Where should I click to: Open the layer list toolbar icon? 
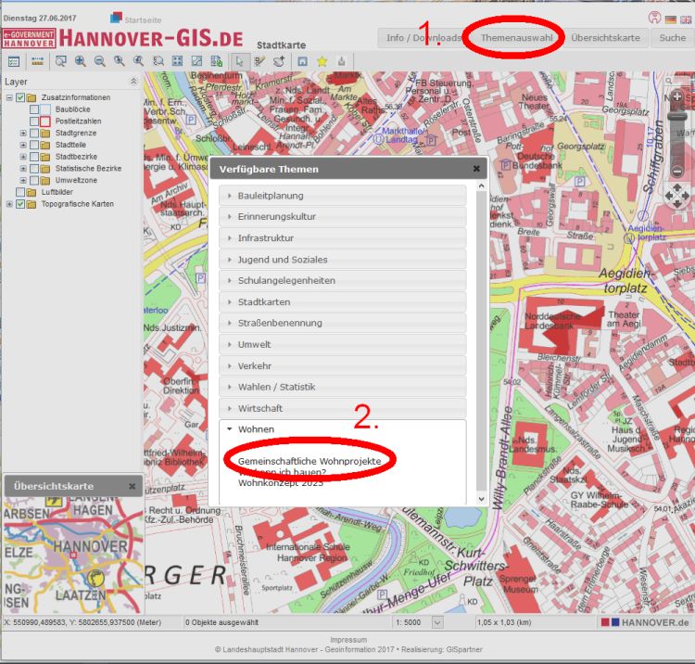[x=14, y=61]
